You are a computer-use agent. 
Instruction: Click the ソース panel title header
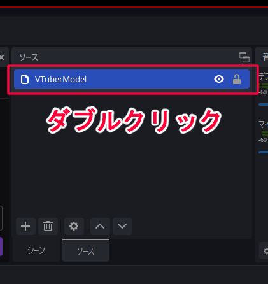pyautogui.click(x=29, y=57)
